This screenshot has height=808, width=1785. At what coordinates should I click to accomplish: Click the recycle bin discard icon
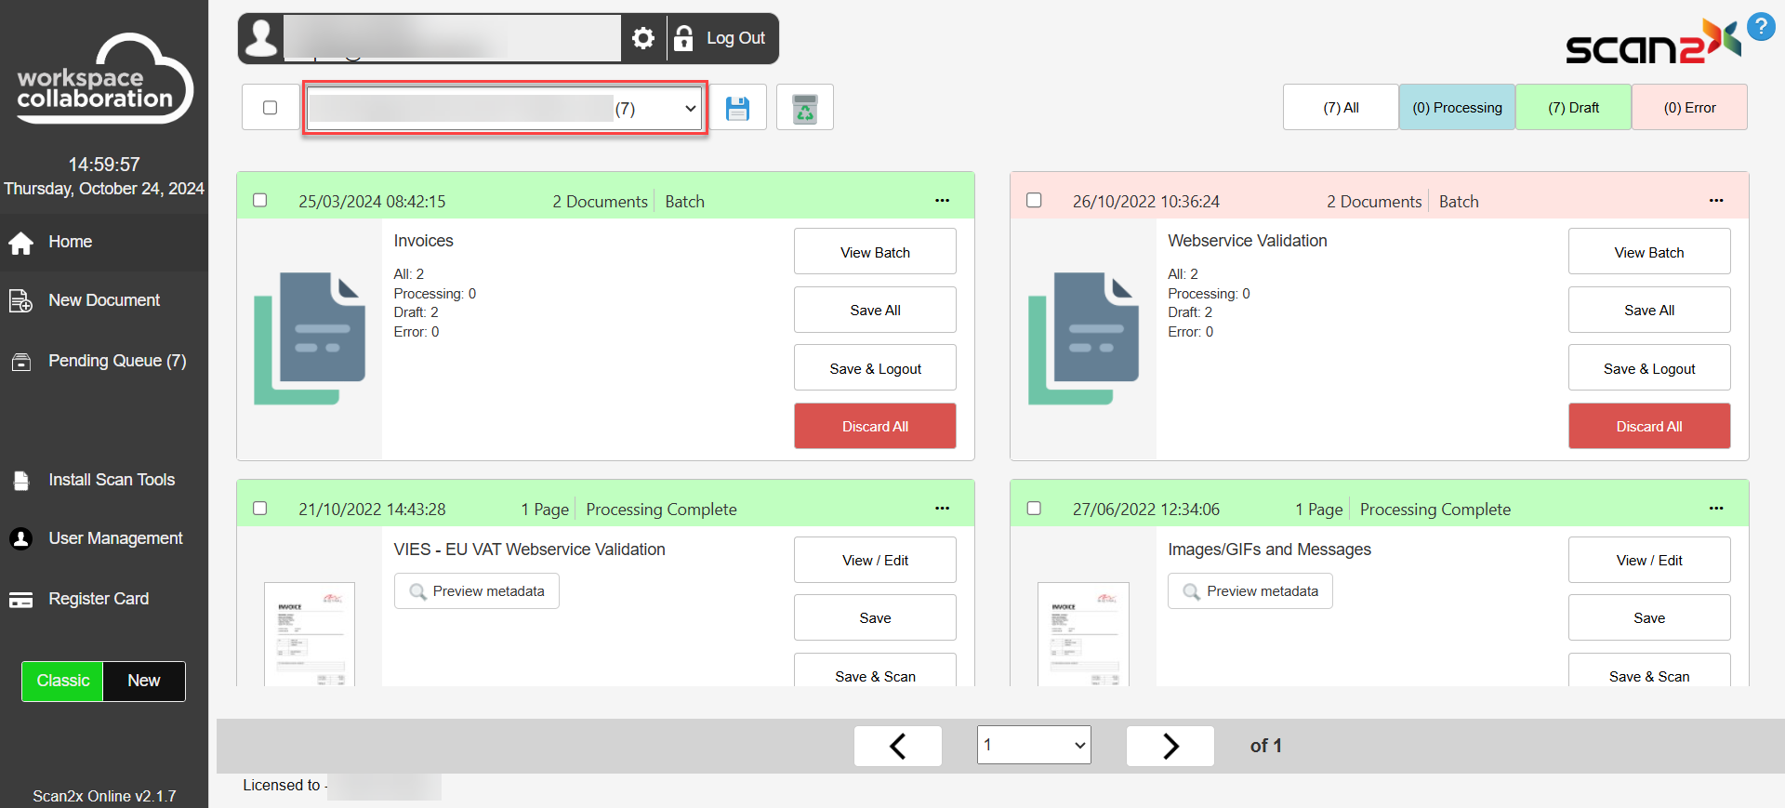[804, 108]
